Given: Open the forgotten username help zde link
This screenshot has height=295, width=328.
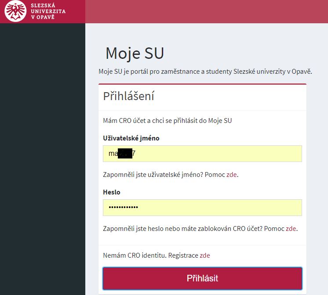Looking at the screenshot, I should 232,174.
